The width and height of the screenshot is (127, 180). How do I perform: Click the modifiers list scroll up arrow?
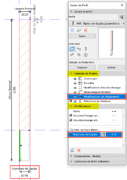tap(123, 116)
